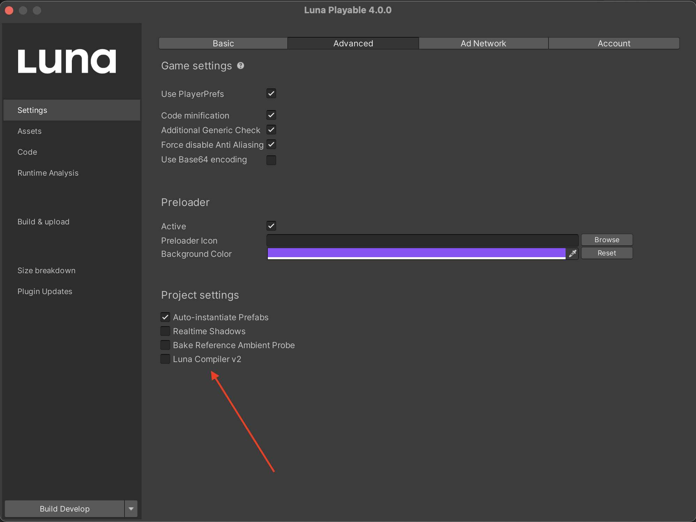Enable Realtime Shadows
The image size is (696, 522).
pyautogui.click(x=165, y=331)
